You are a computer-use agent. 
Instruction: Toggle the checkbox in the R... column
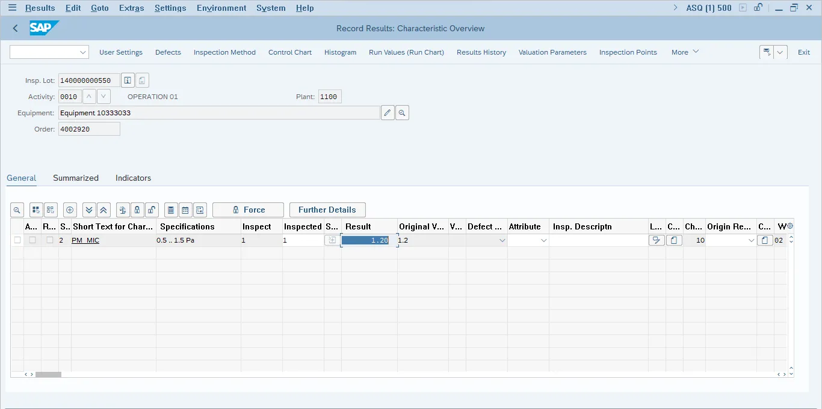[x=50, y=240]
